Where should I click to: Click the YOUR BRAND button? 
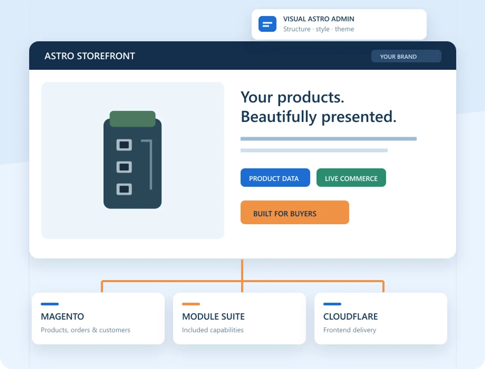click(x=406, y=56)
